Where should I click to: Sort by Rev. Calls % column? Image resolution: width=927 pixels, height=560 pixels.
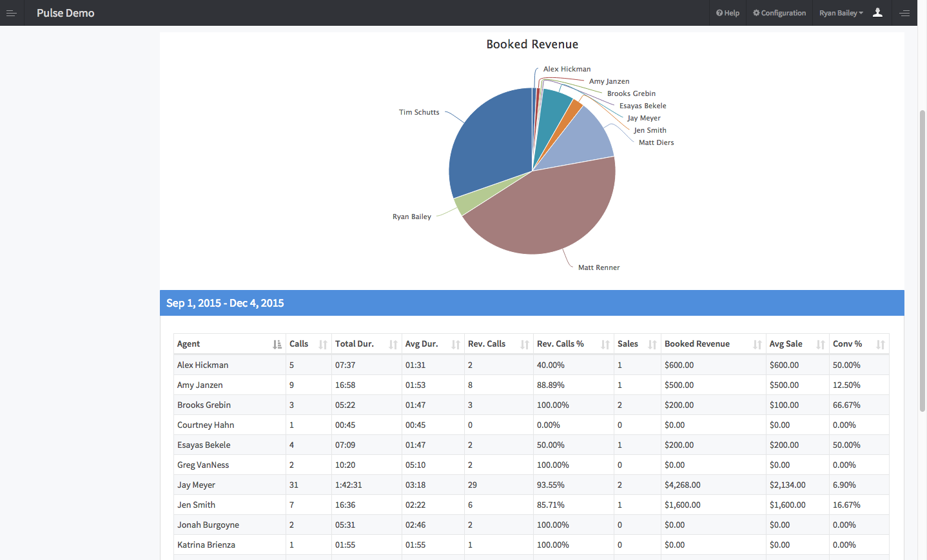pyautogui.click(x=605, y=344)
